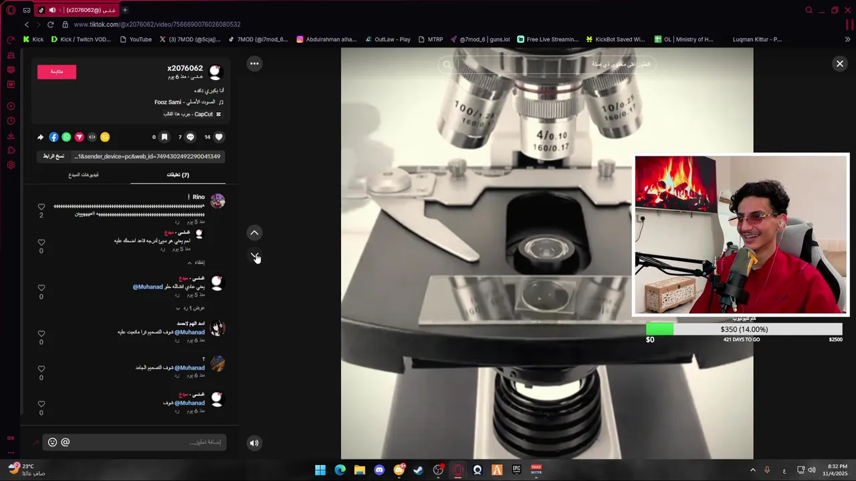Screen dimensions: 856x481
Task: Click the @ mention icon in the comment box
Action: (66, 442)
